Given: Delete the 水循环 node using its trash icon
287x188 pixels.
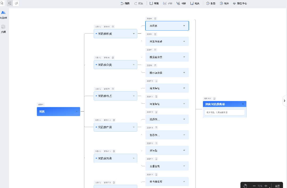Looking at the screenshot, I should (x=155, y=19).
